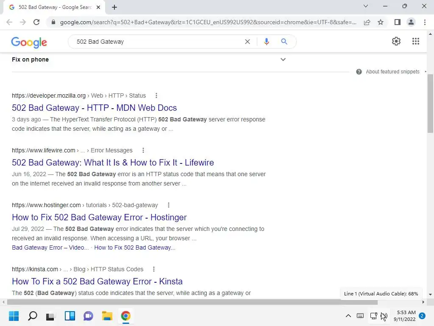Click the address bar URL text
The height and width of the screenshot is (326, 434).
pyautogui.click(x=208, y=22)
